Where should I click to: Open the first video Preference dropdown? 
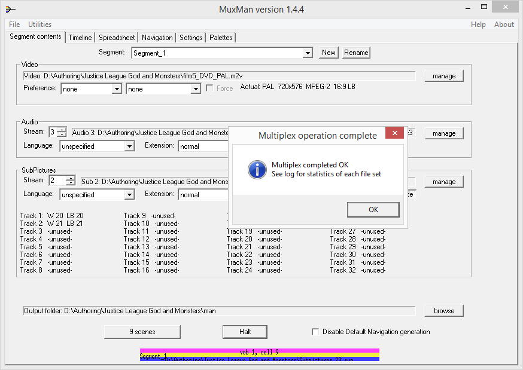(117, 89)
